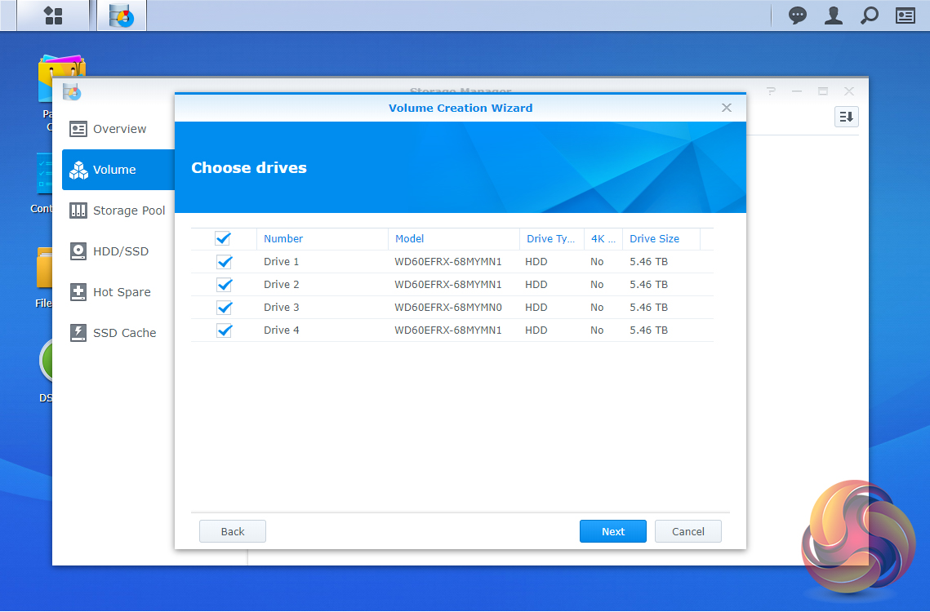Click the Back button
This screenshot has width=930, height=612.
(x=233, y=531)
